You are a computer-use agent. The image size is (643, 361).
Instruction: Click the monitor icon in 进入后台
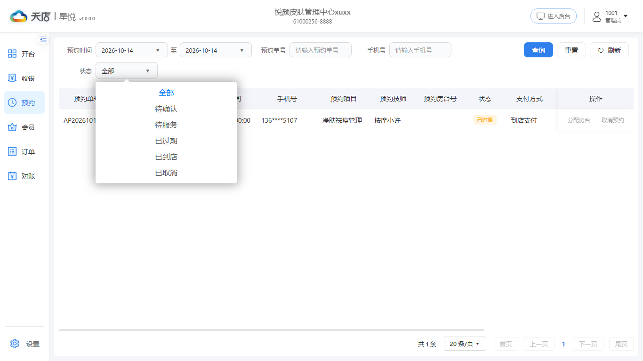coord(541,16)
